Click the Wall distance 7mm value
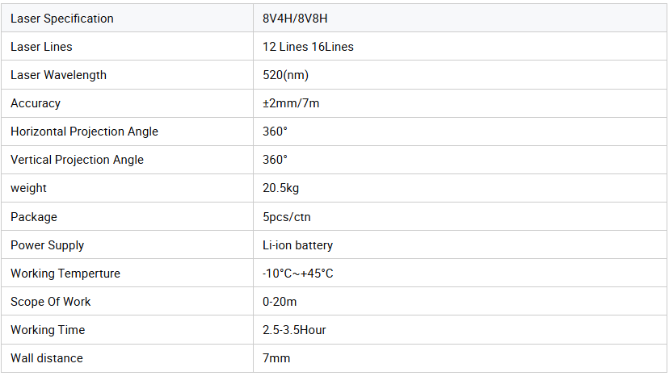 point(276,358)
